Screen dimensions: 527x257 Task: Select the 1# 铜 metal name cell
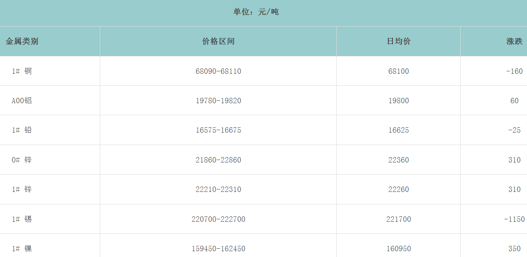(x=22, y=71)
